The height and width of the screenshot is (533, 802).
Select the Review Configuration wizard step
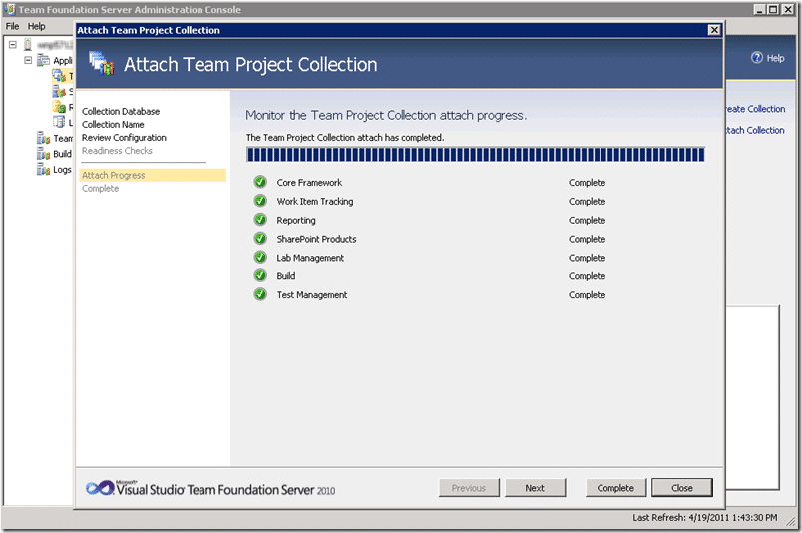coord(124,137)
